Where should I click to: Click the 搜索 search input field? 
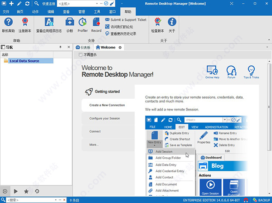(30, 200)
